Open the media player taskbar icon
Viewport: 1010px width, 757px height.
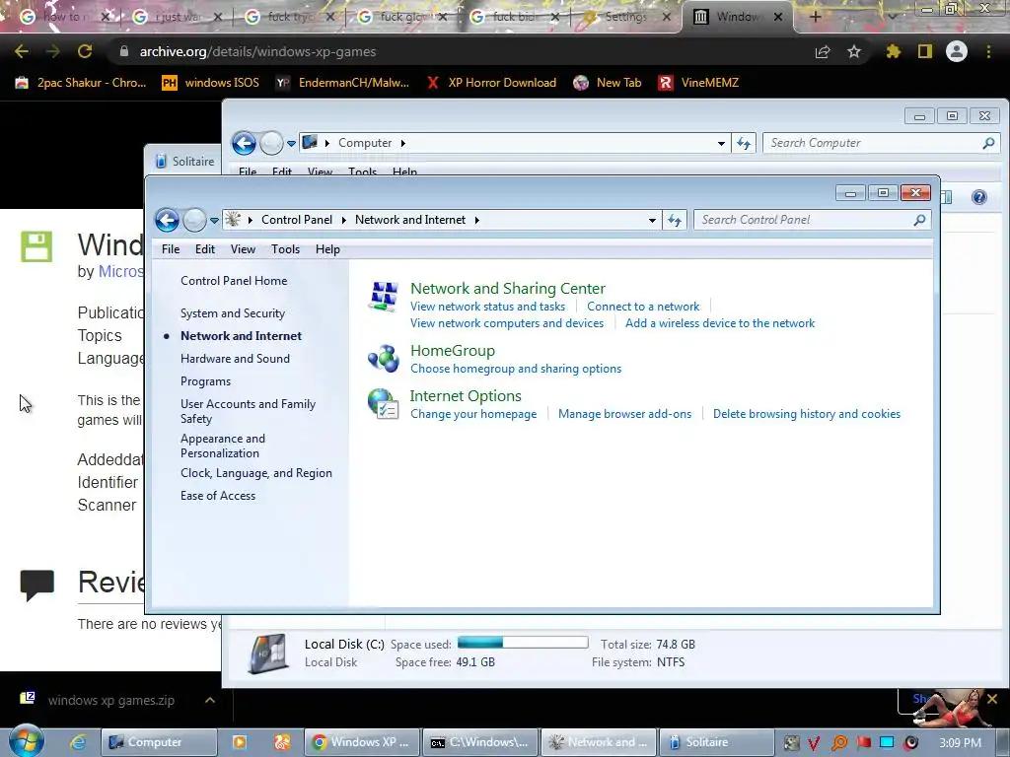[x=239, y=742]
